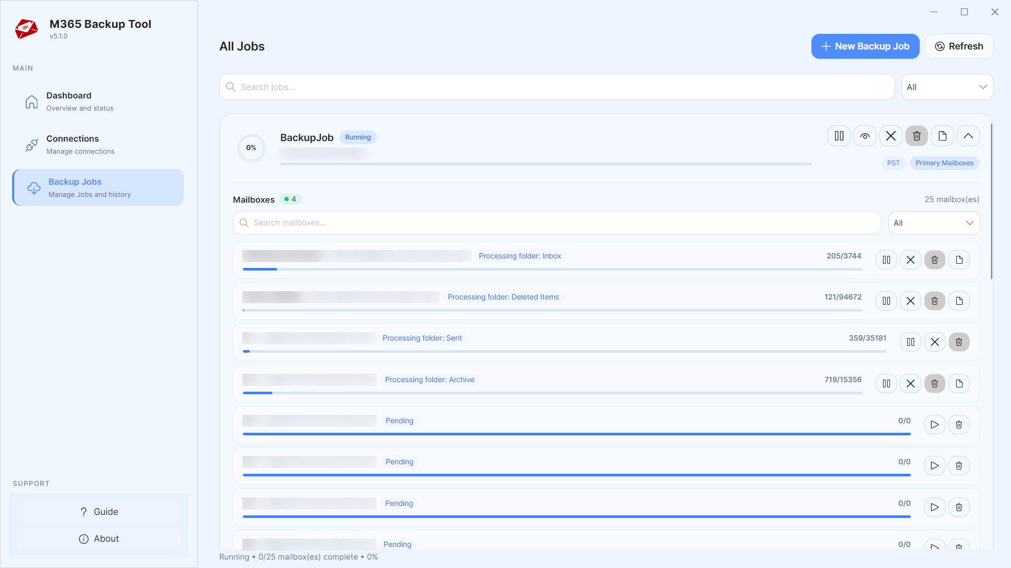
Task: Focus the Search mailboxes field
Action: click(557, 223)
